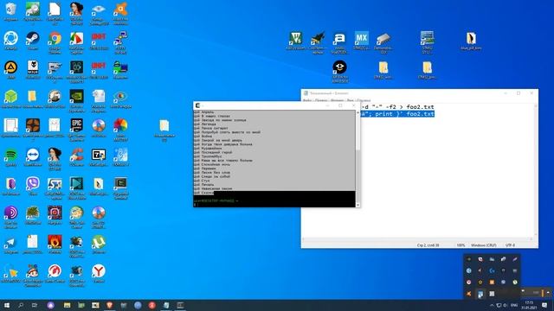Screen dimensions: 554x311
Task: Open the Windows Start menu
Action: pyautogui.click(x=6, y=305)
